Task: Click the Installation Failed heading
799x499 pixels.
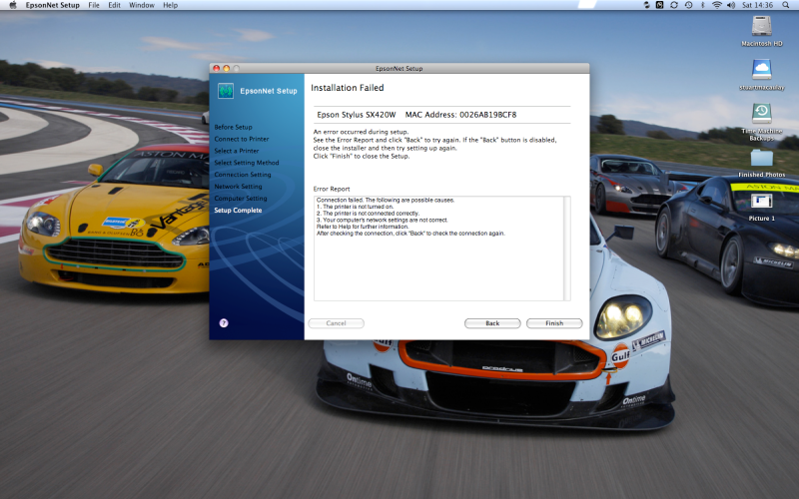Action: point(347,88)
